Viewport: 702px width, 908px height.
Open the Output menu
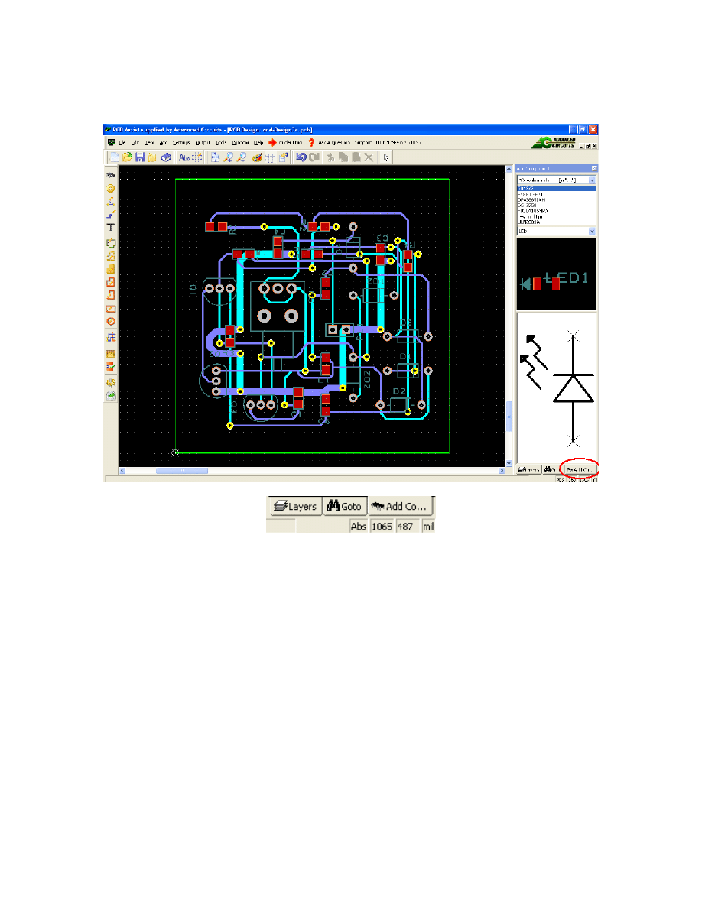203,142
